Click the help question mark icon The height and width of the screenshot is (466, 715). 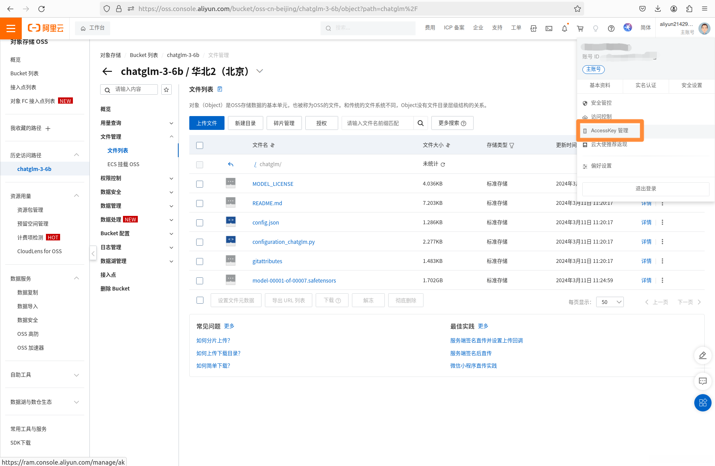tap(611, 28)
